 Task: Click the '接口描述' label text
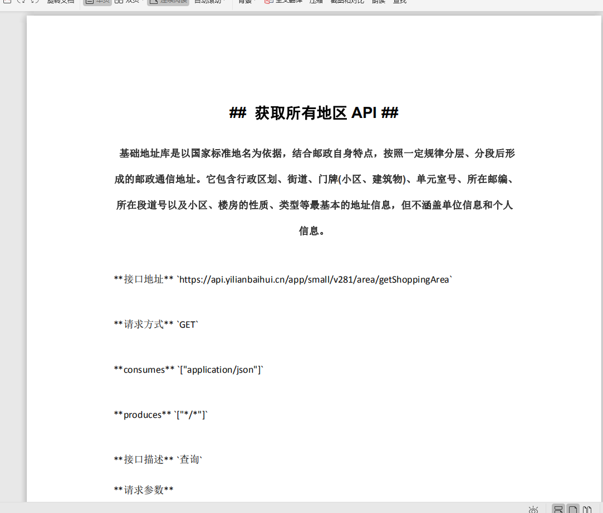point(144,460)
